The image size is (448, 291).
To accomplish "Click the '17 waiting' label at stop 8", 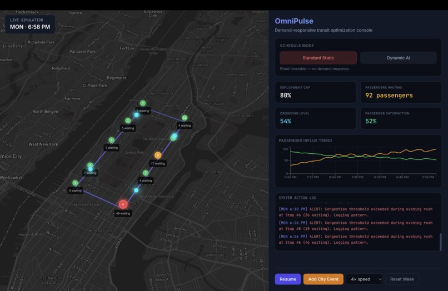I will tap(158, 164).
